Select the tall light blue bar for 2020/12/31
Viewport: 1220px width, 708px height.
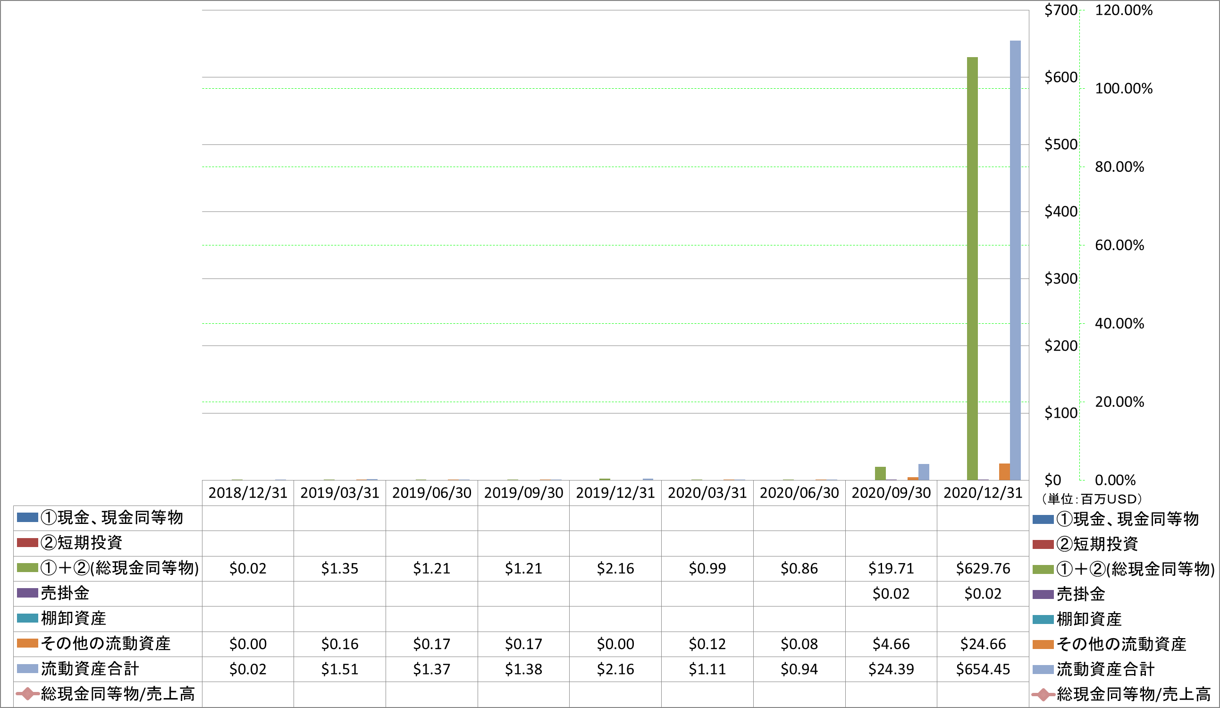tap(1015, 260)
